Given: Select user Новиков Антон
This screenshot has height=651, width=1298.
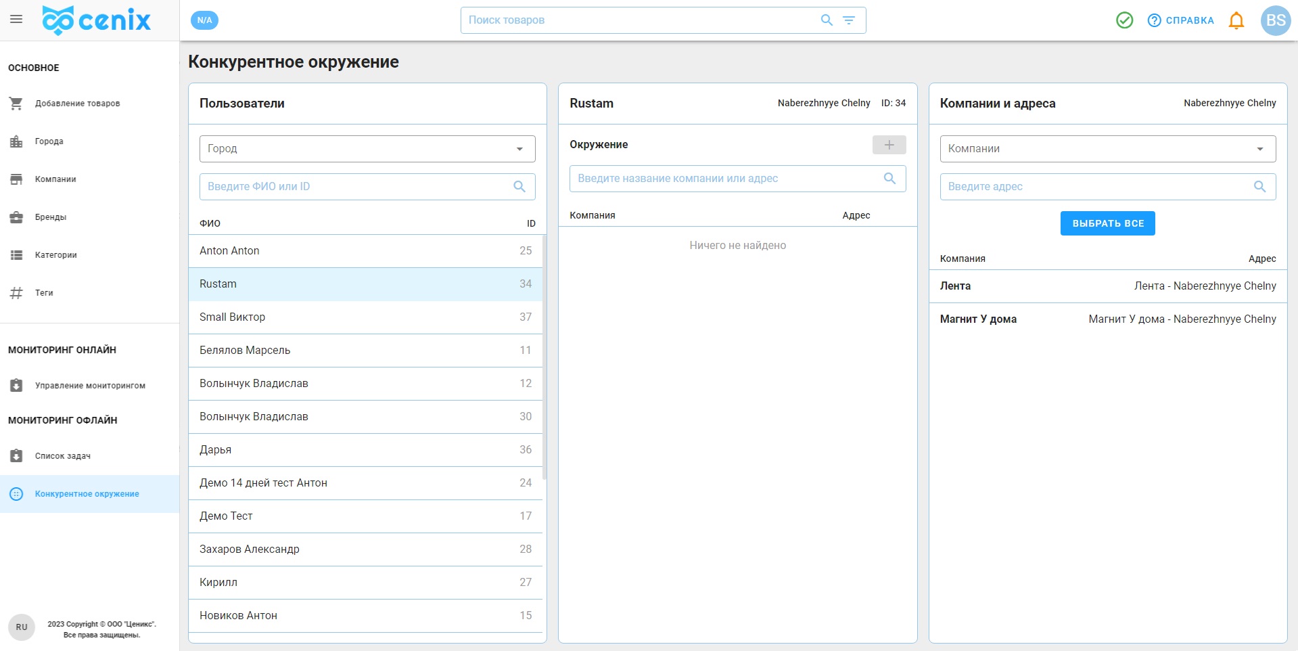Looking at the screenshot, I should click(x=365, y=616).
